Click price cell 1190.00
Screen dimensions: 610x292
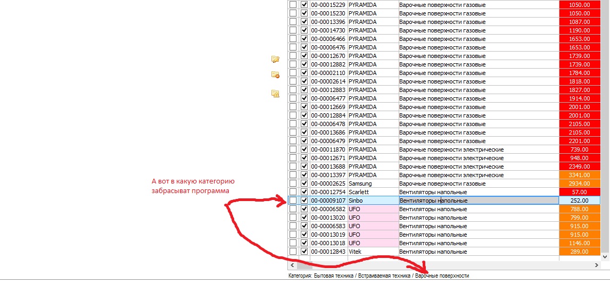coord(580,30)
